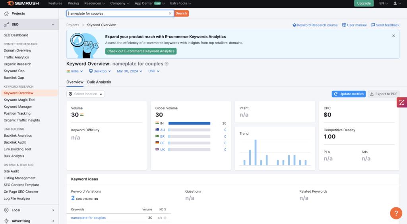
Task: Click the IN global volume bar
Action: 189,123
